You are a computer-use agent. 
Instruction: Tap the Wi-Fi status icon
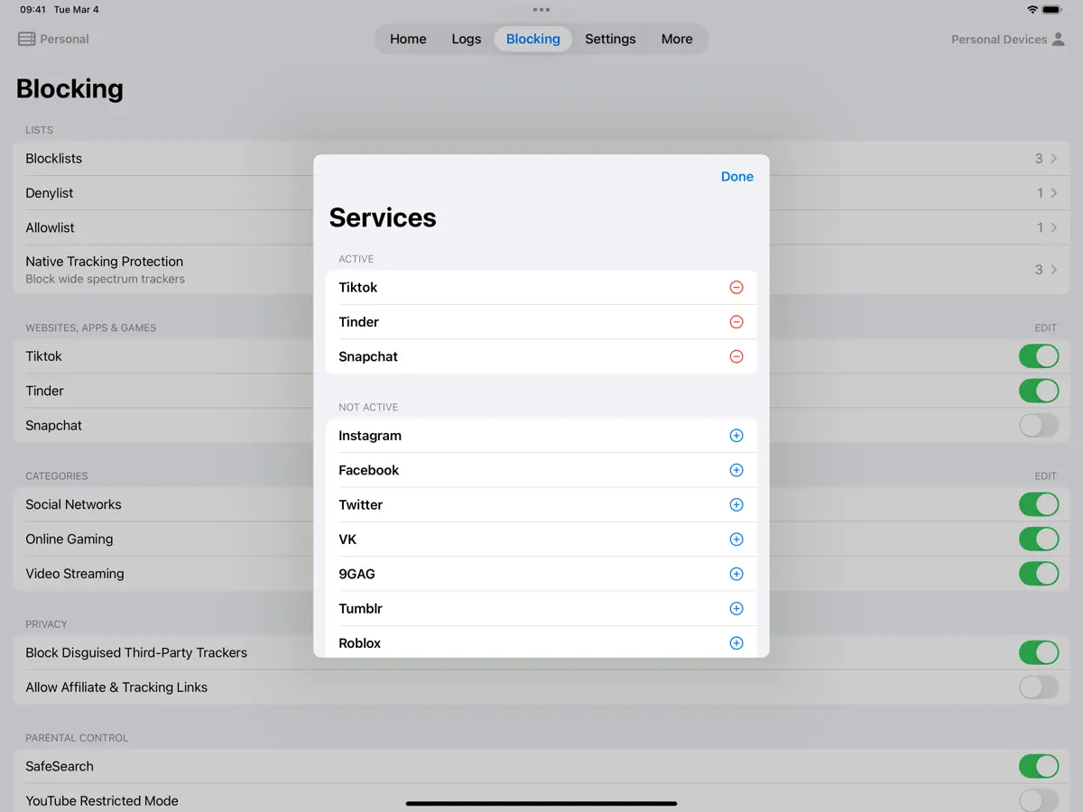[x=1032, y=9]
